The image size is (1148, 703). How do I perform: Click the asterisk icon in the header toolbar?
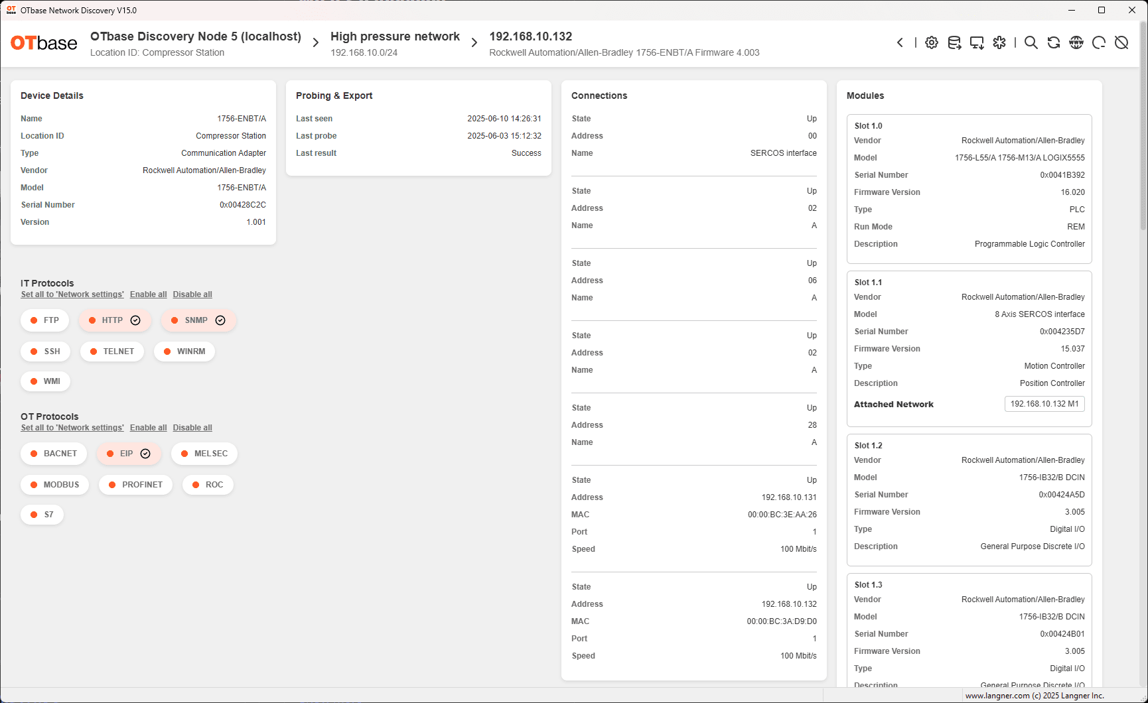(x=999, y=42)
